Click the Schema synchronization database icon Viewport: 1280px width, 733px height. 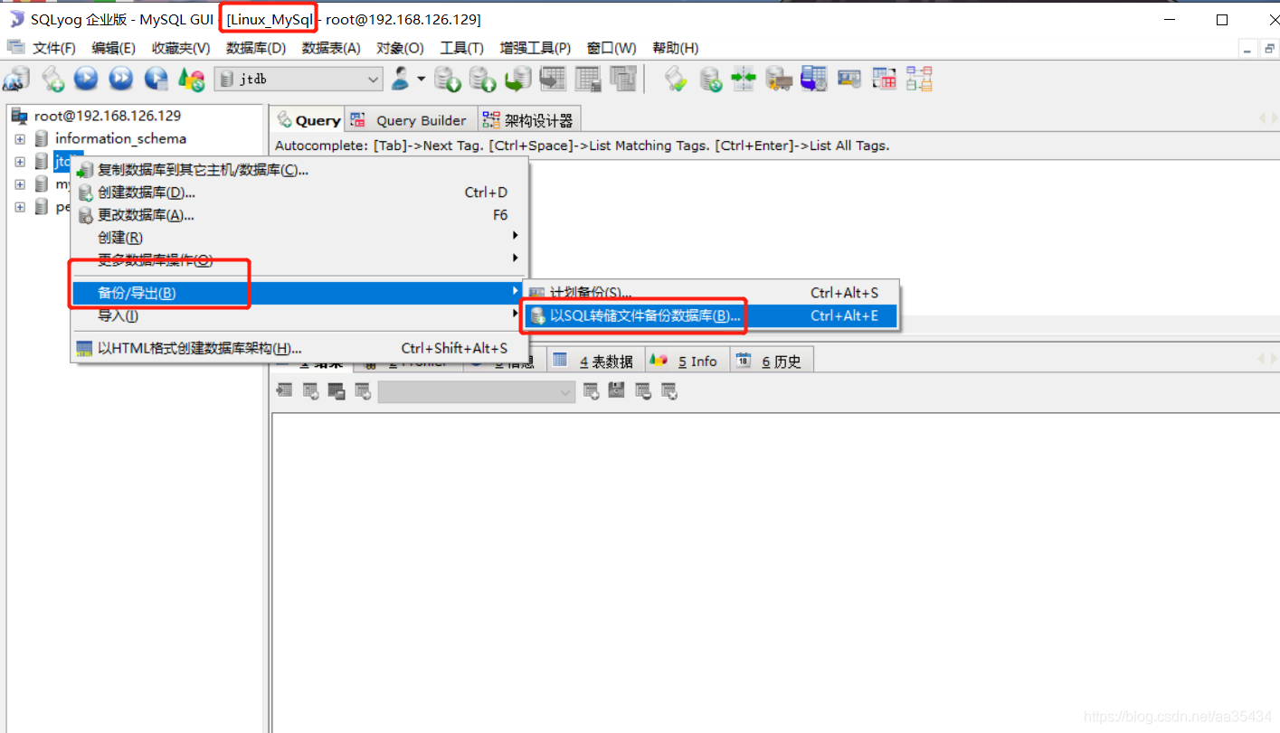711,80
